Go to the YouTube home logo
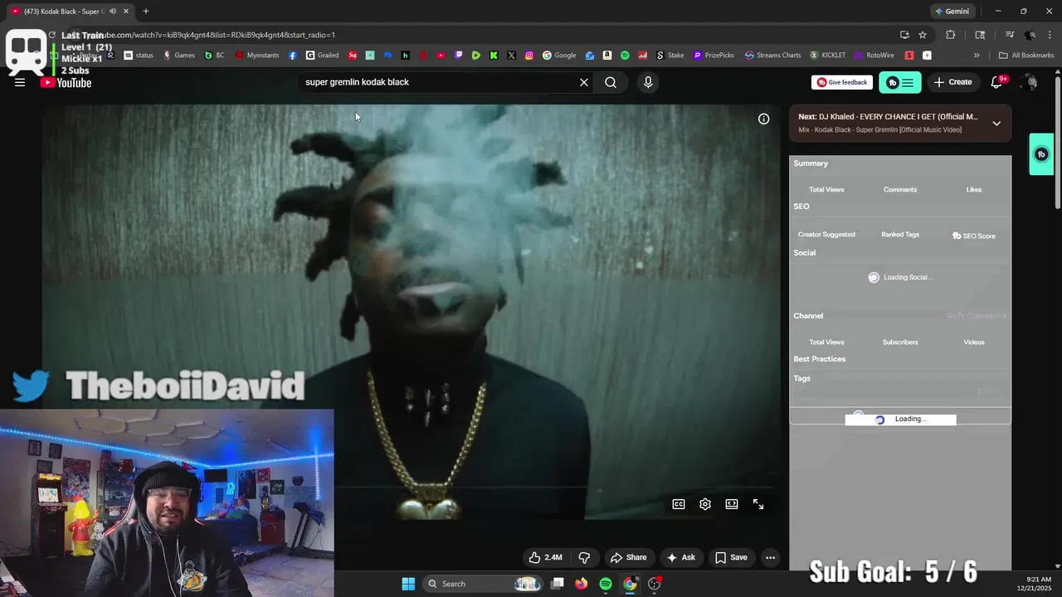1062x597 pixels. tap(66, 82)
